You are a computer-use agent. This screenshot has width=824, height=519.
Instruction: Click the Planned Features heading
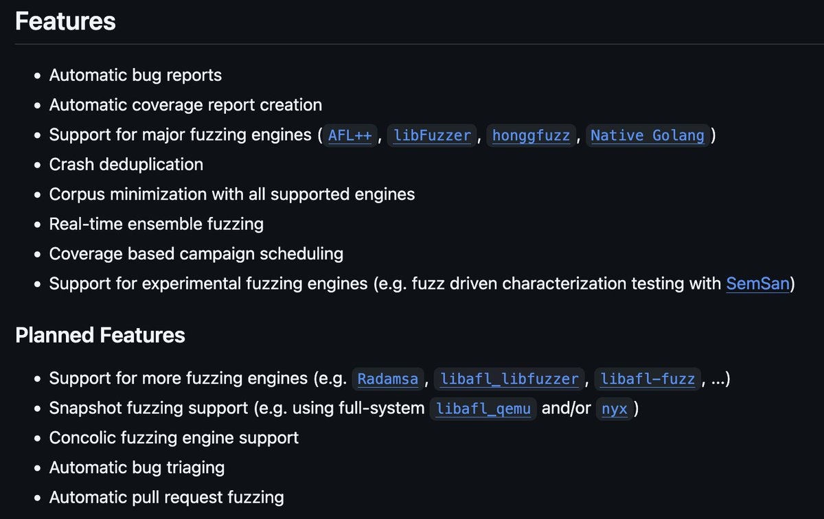[x=100, y=335]
